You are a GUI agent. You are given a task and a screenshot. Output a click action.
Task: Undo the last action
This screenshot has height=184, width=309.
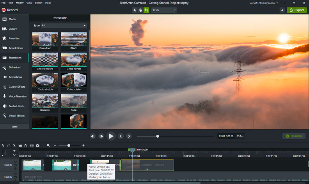pos(3,145)
